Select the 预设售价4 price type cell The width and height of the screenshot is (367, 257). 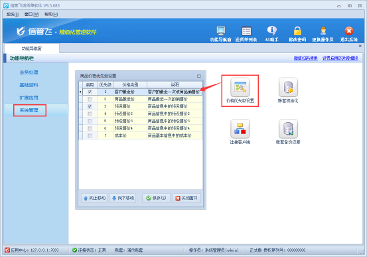[x=130, y=128]
